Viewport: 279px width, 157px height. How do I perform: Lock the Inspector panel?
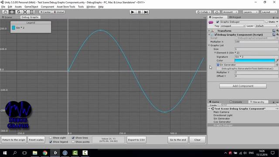tap(273, 17)
